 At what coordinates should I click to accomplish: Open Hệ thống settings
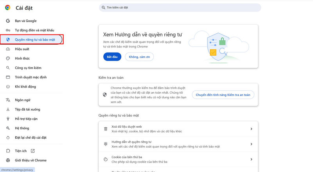[x=22, y=128]
